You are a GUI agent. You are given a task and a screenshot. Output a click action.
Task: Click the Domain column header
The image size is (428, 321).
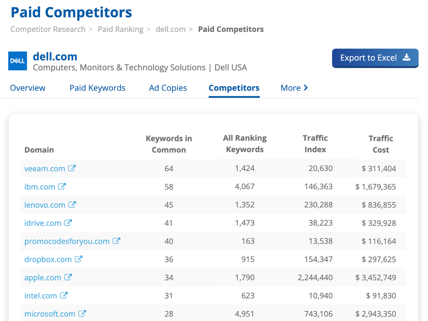39,150
